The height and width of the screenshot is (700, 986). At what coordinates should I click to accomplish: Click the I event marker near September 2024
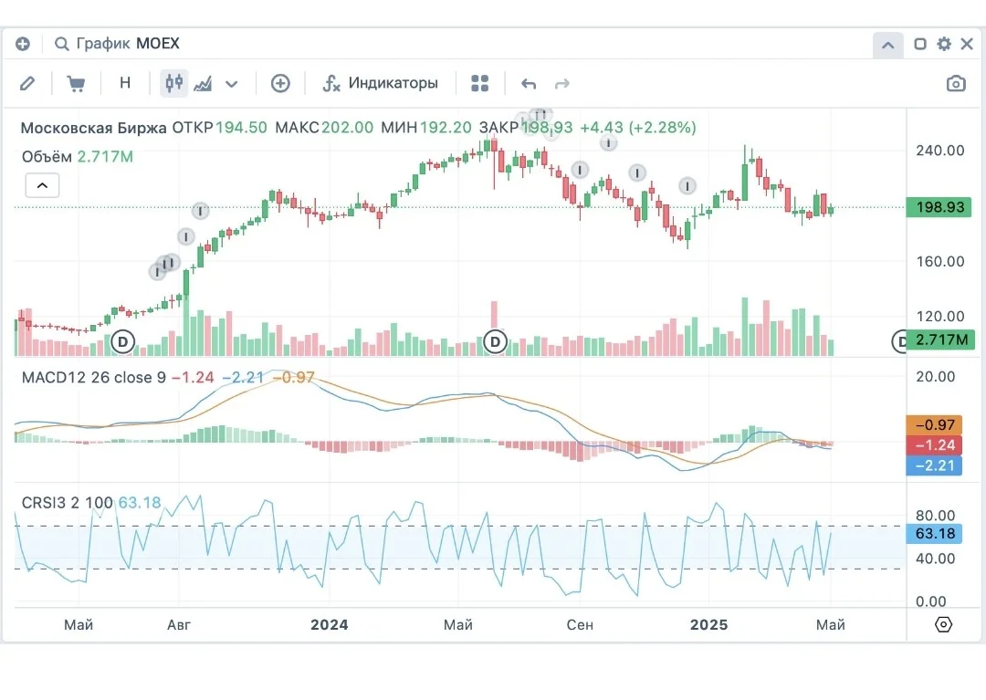[580, 170]
